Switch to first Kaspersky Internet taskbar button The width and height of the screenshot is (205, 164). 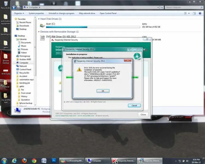[124, 161]
